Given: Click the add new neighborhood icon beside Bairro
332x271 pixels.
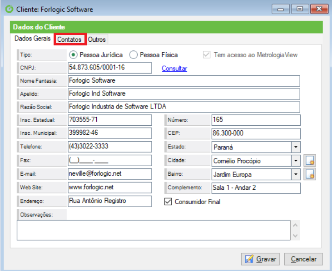Looking at the screenshot, I should pyautogui.click(x=310, y=174).
